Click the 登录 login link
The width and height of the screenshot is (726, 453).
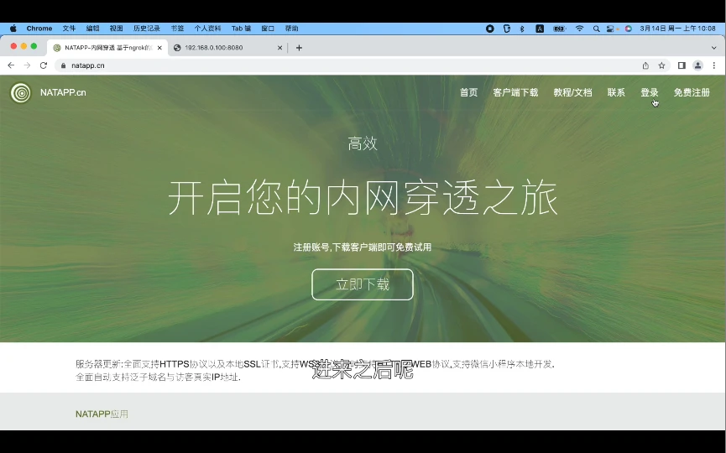point(650,92)
